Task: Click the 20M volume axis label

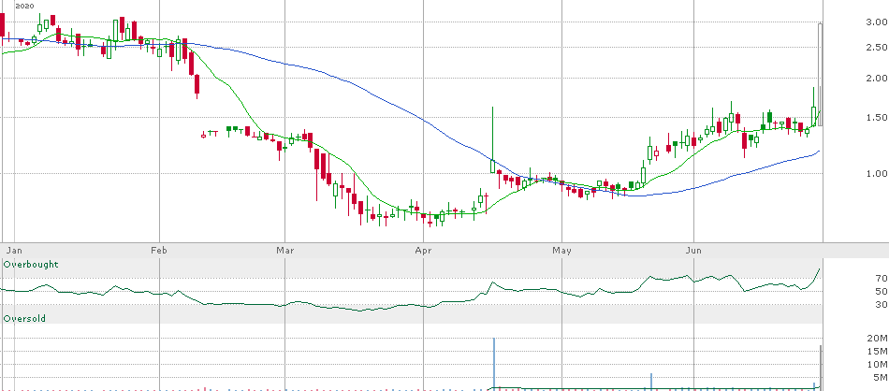Action: click(880, 338)
